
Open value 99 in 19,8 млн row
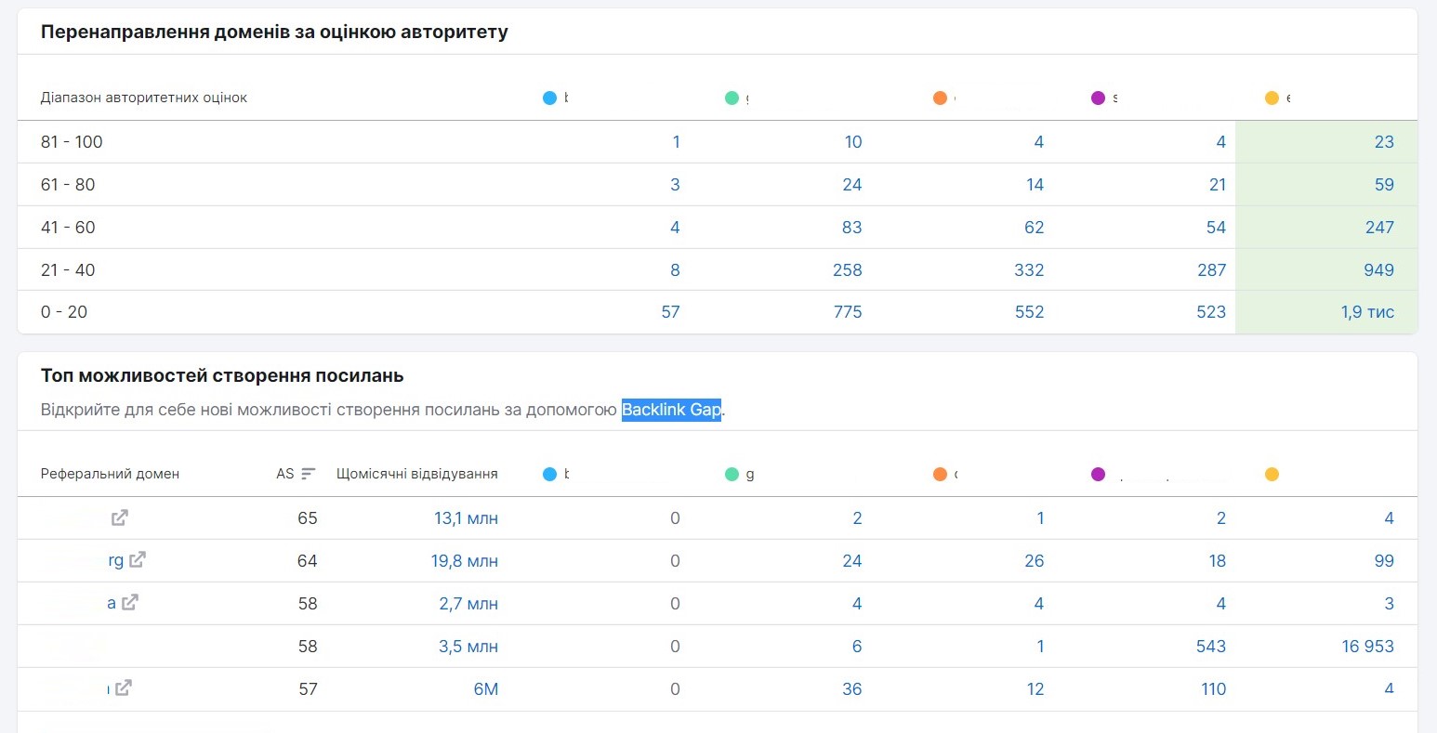1384,561
